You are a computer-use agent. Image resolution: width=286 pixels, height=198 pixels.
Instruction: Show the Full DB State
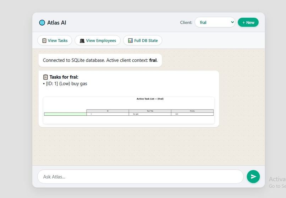click(x=143, y=40)
